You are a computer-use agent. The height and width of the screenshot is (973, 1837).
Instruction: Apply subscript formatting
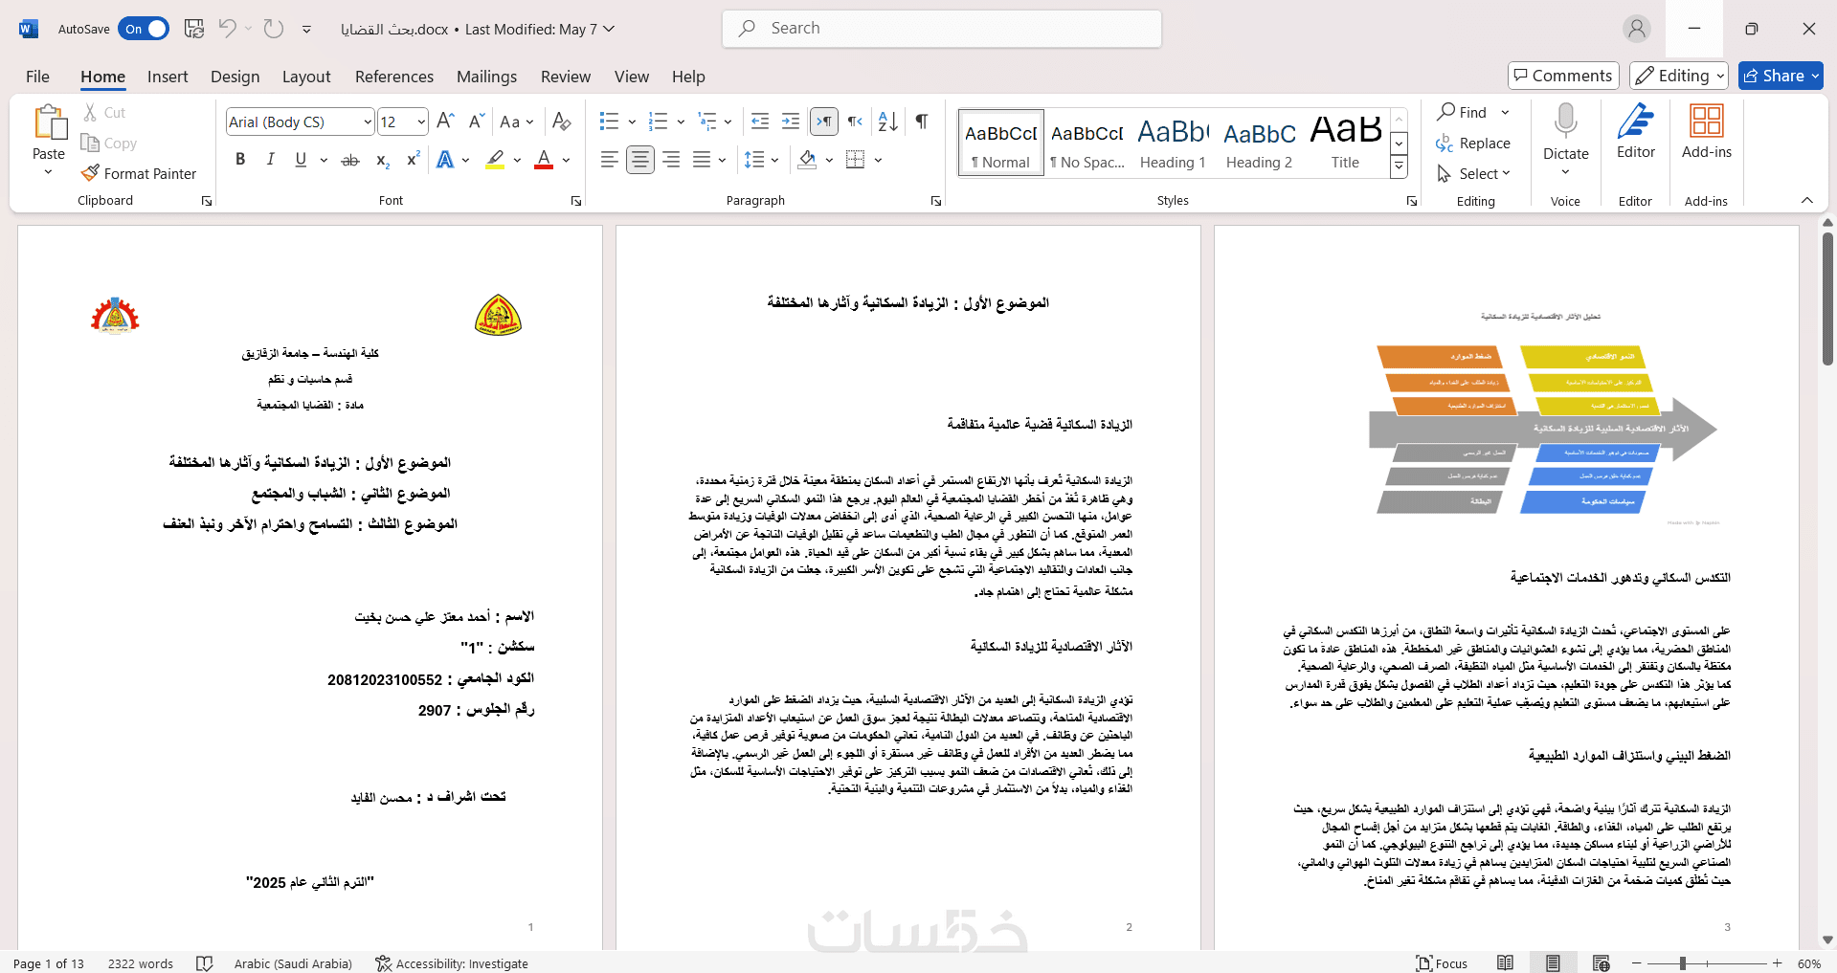(382, 160)
